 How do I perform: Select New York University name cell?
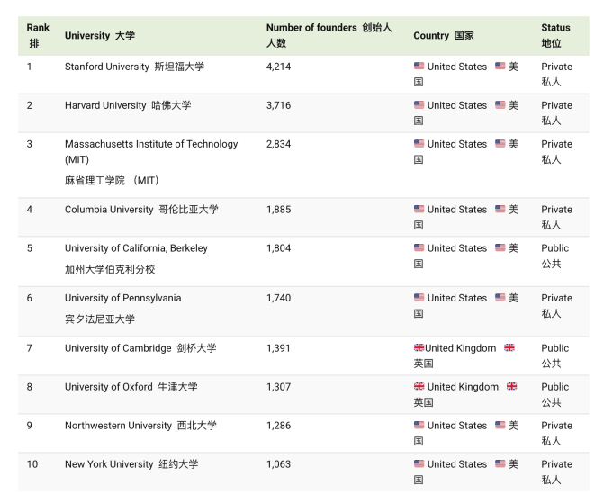point(131,464)
